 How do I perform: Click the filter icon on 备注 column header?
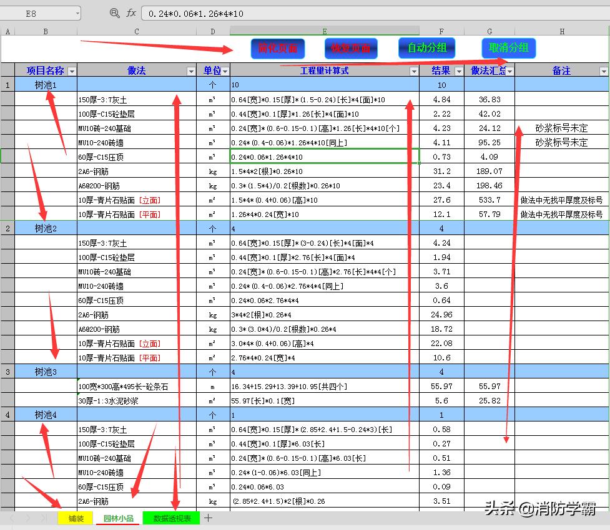603,70
